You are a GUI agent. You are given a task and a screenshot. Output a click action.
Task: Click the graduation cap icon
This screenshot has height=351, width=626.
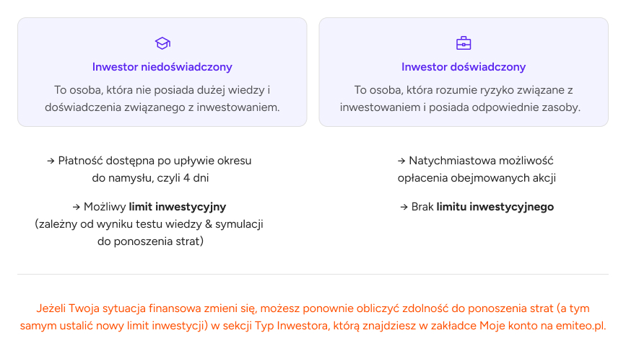click(x=162, y=43)
